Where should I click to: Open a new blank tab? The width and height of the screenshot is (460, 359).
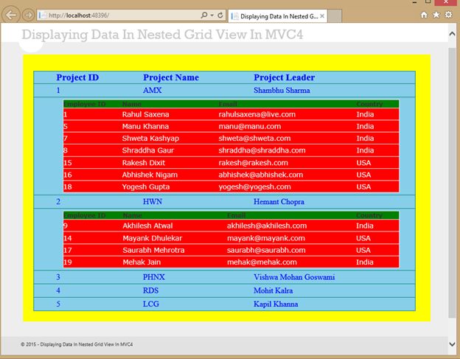(x=335, y=16)
